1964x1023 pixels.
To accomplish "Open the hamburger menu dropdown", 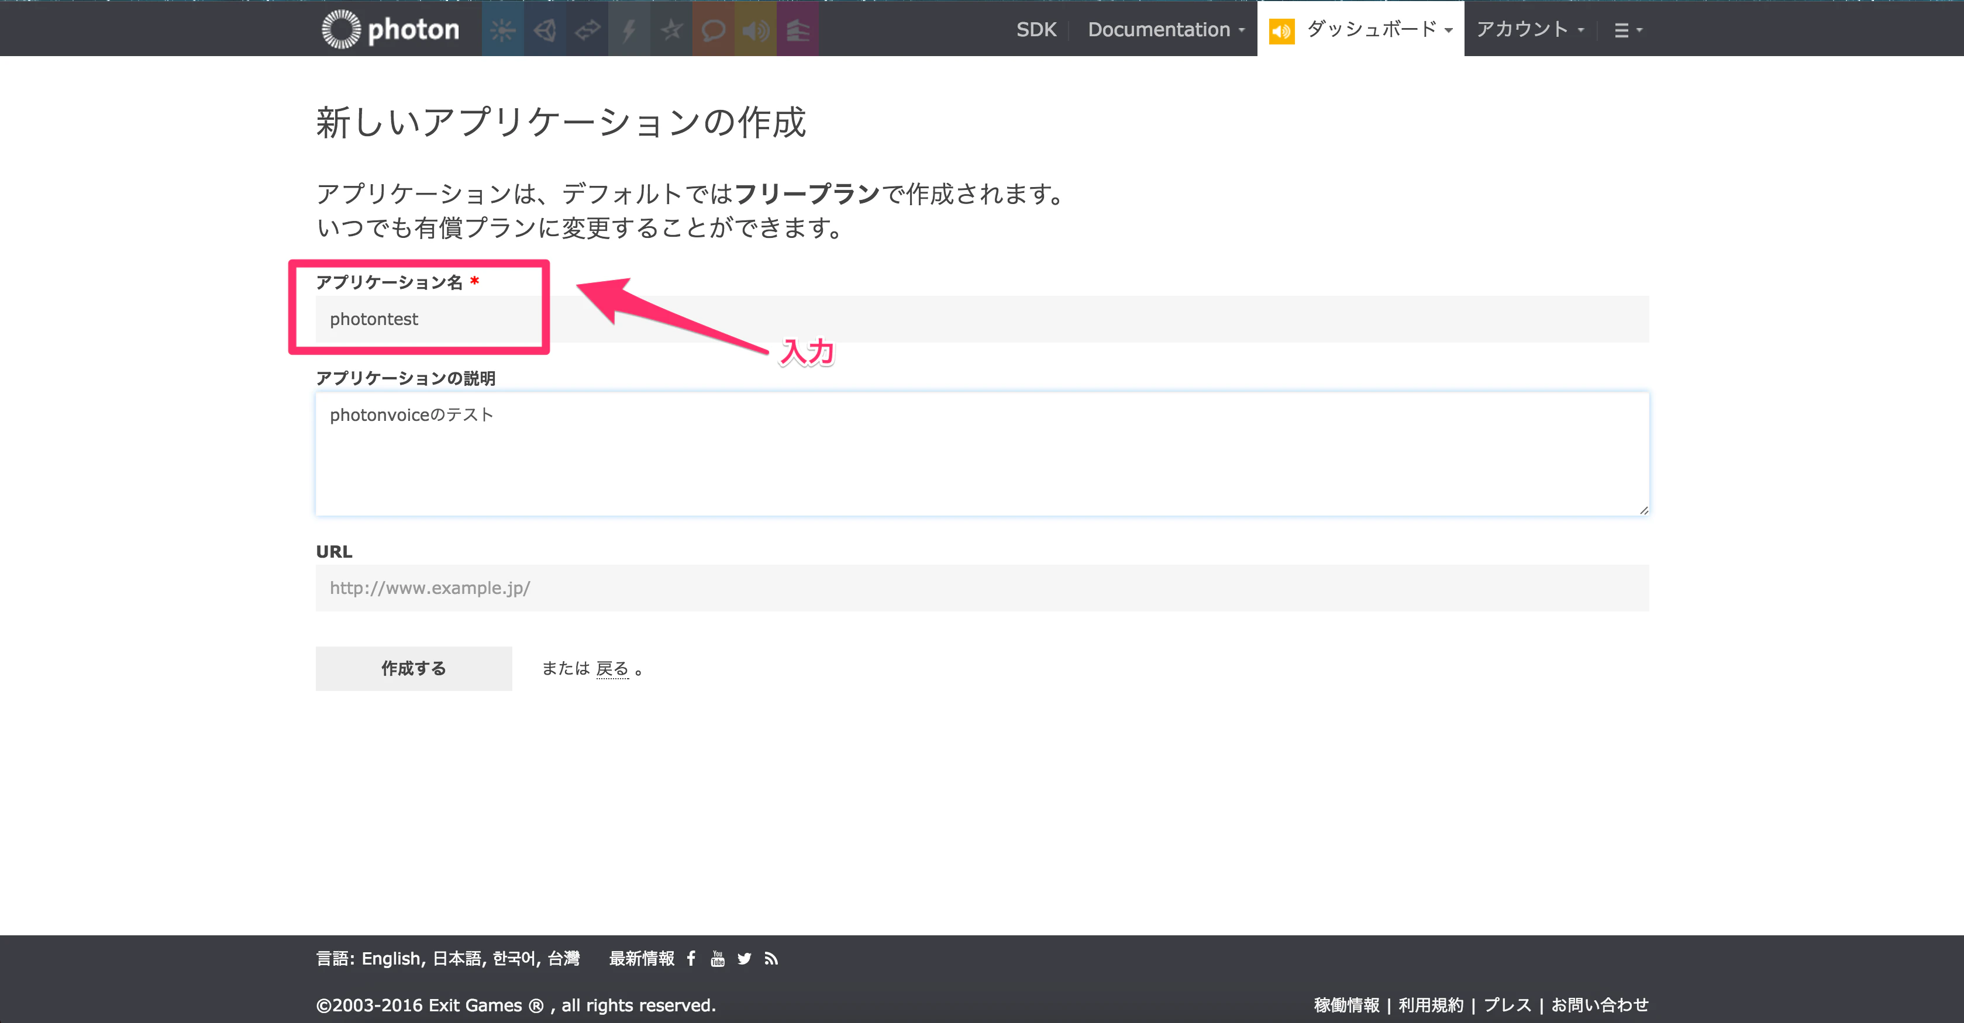I will (x=1628, y=30).
